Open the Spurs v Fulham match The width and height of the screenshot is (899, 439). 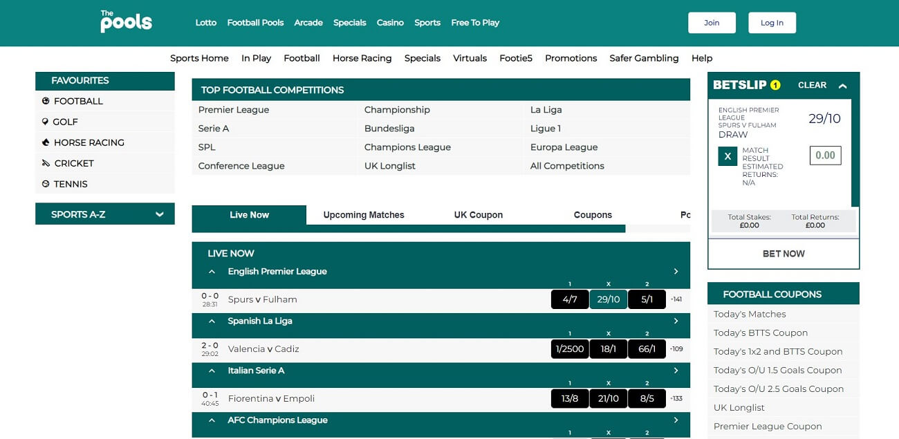(x=263, y=299)
